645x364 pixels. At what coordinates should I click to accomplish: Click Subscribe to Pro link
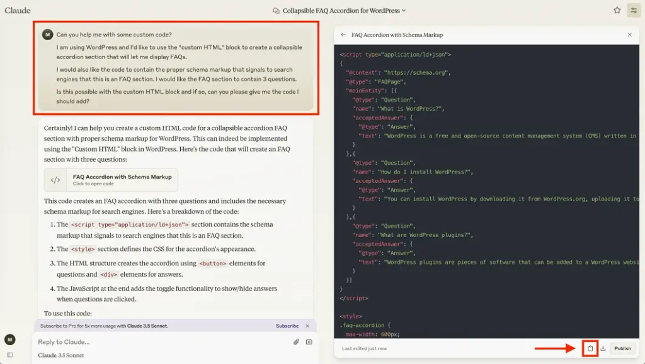(x=287, y=326)
